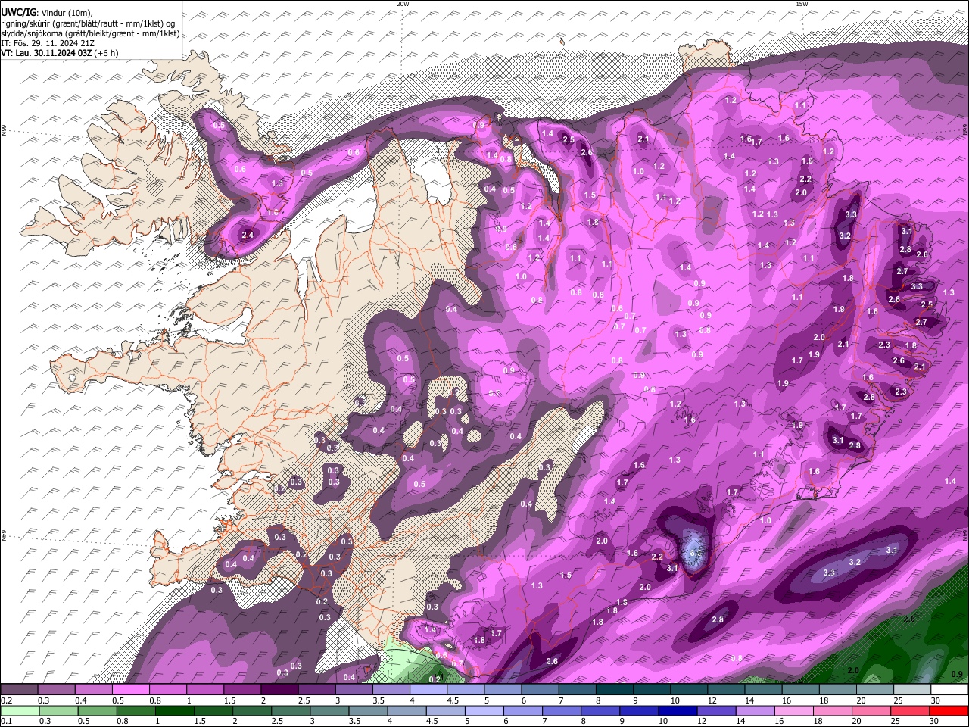Viewport: 969px width, 727px height.
Task: Click the lower legend swatch between 4 and 4.5
Action: point(406,711)
